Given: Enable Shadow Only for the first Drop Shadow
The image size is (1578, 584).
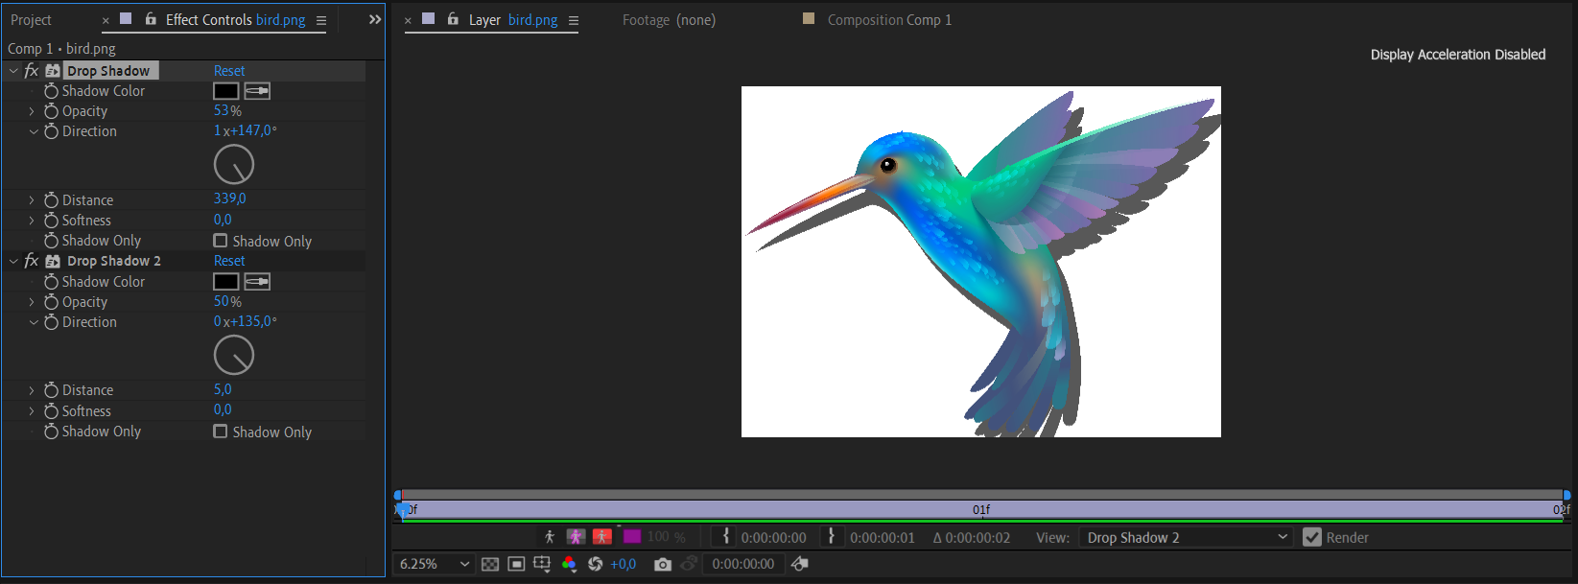Looking at the screenshot, I should (x=221, y=241).
